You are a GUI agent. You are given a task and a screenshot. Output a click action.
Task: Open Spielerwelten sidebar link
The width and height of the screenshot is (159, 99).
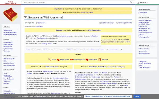click(8, 49)
